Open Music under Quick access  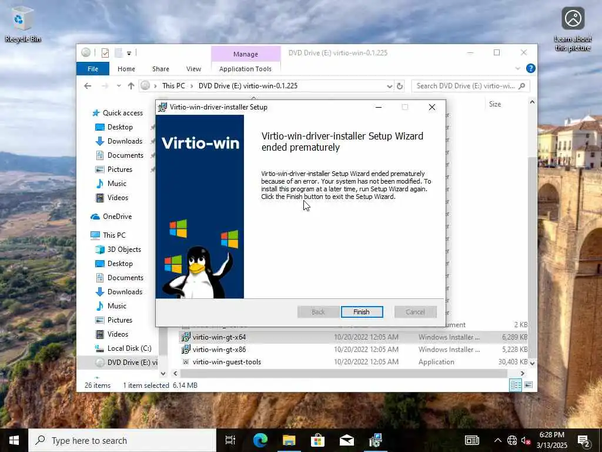pos(117,184)
